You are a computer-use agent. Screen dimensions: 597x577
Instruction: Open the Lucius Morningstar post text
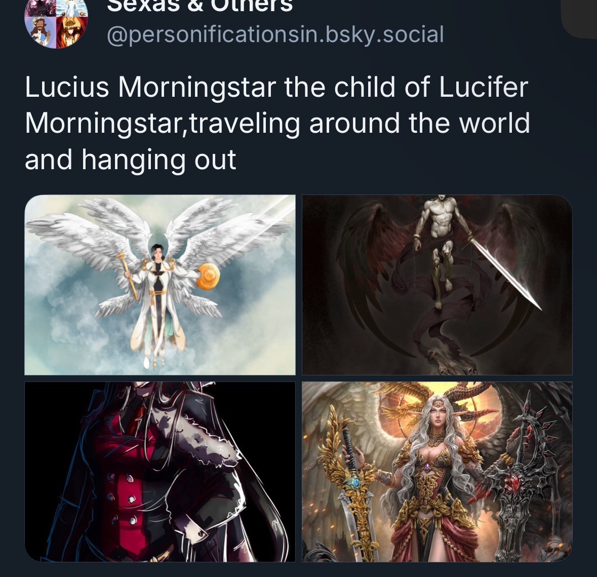pyautogui.click(x=277, y=124)
